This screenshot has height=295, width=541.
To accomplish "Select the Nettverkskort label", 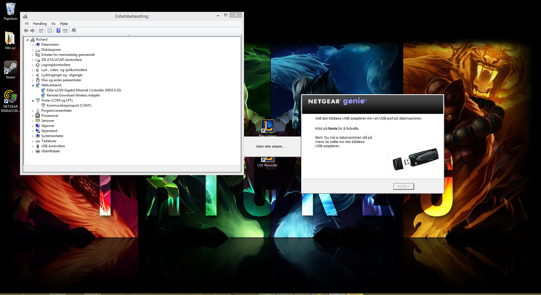I will (51, 85).
